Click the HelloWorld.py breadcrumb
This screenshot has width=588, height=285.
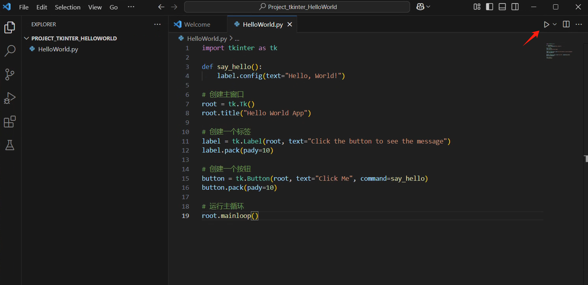coord(207,38)
